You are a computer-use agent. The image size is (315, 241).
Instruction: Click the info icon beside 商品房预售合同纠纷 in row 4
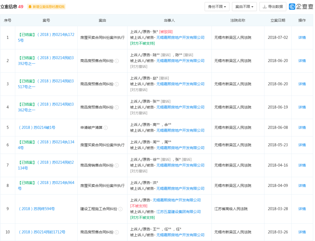coord(116,107)
